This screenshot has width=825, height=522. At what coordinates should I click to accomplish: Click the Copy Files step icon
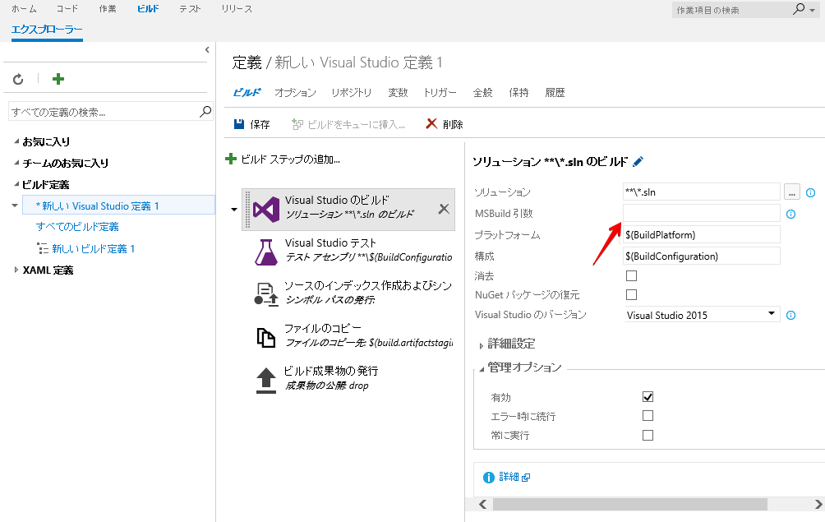pyautogui.click(x=265, y=337)
